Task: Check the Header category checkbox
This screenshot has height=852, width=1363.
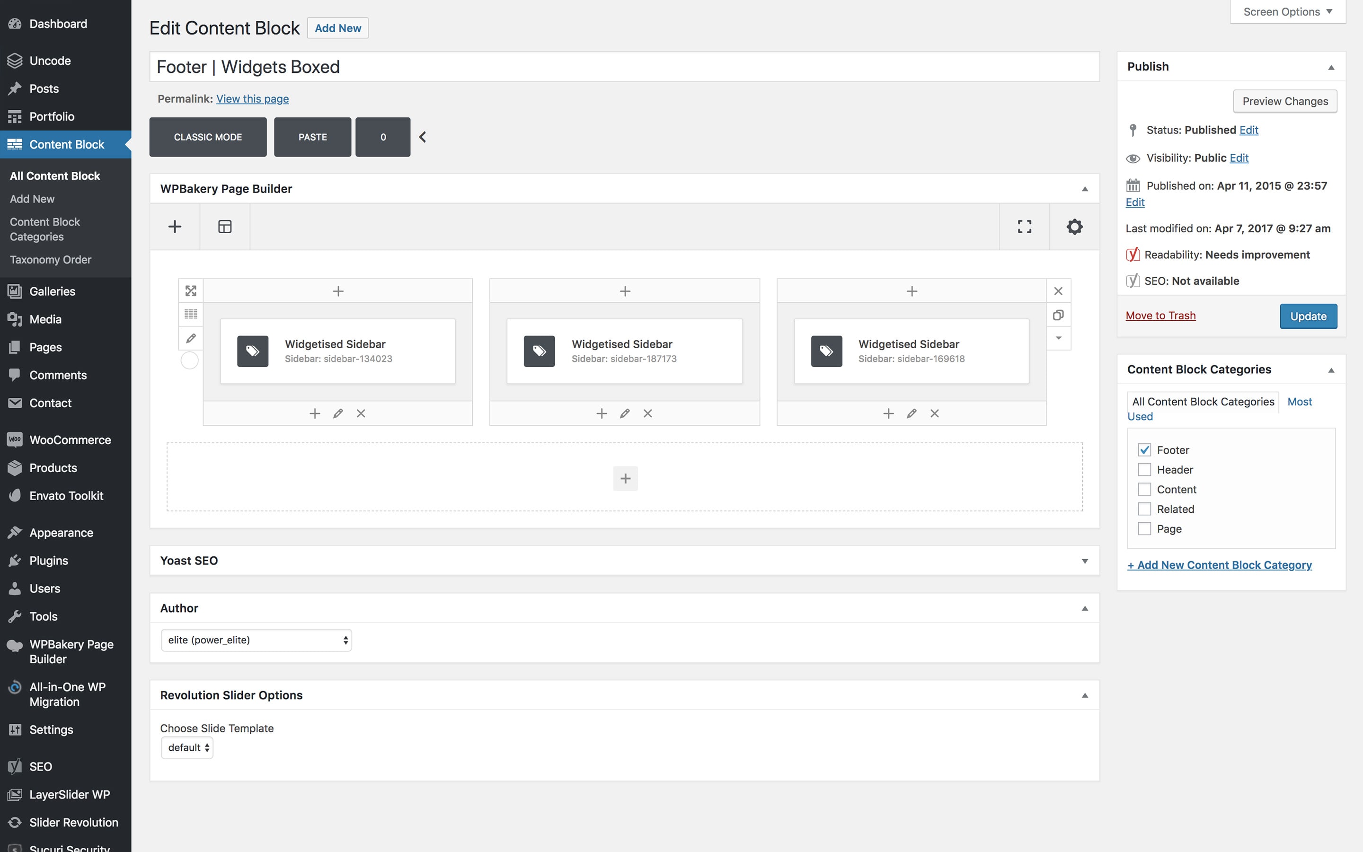Action: tap(1144, 469)
